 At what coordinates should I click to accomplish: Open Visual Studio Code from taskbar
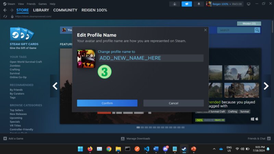pyautogui.click(x=147, y=149)
